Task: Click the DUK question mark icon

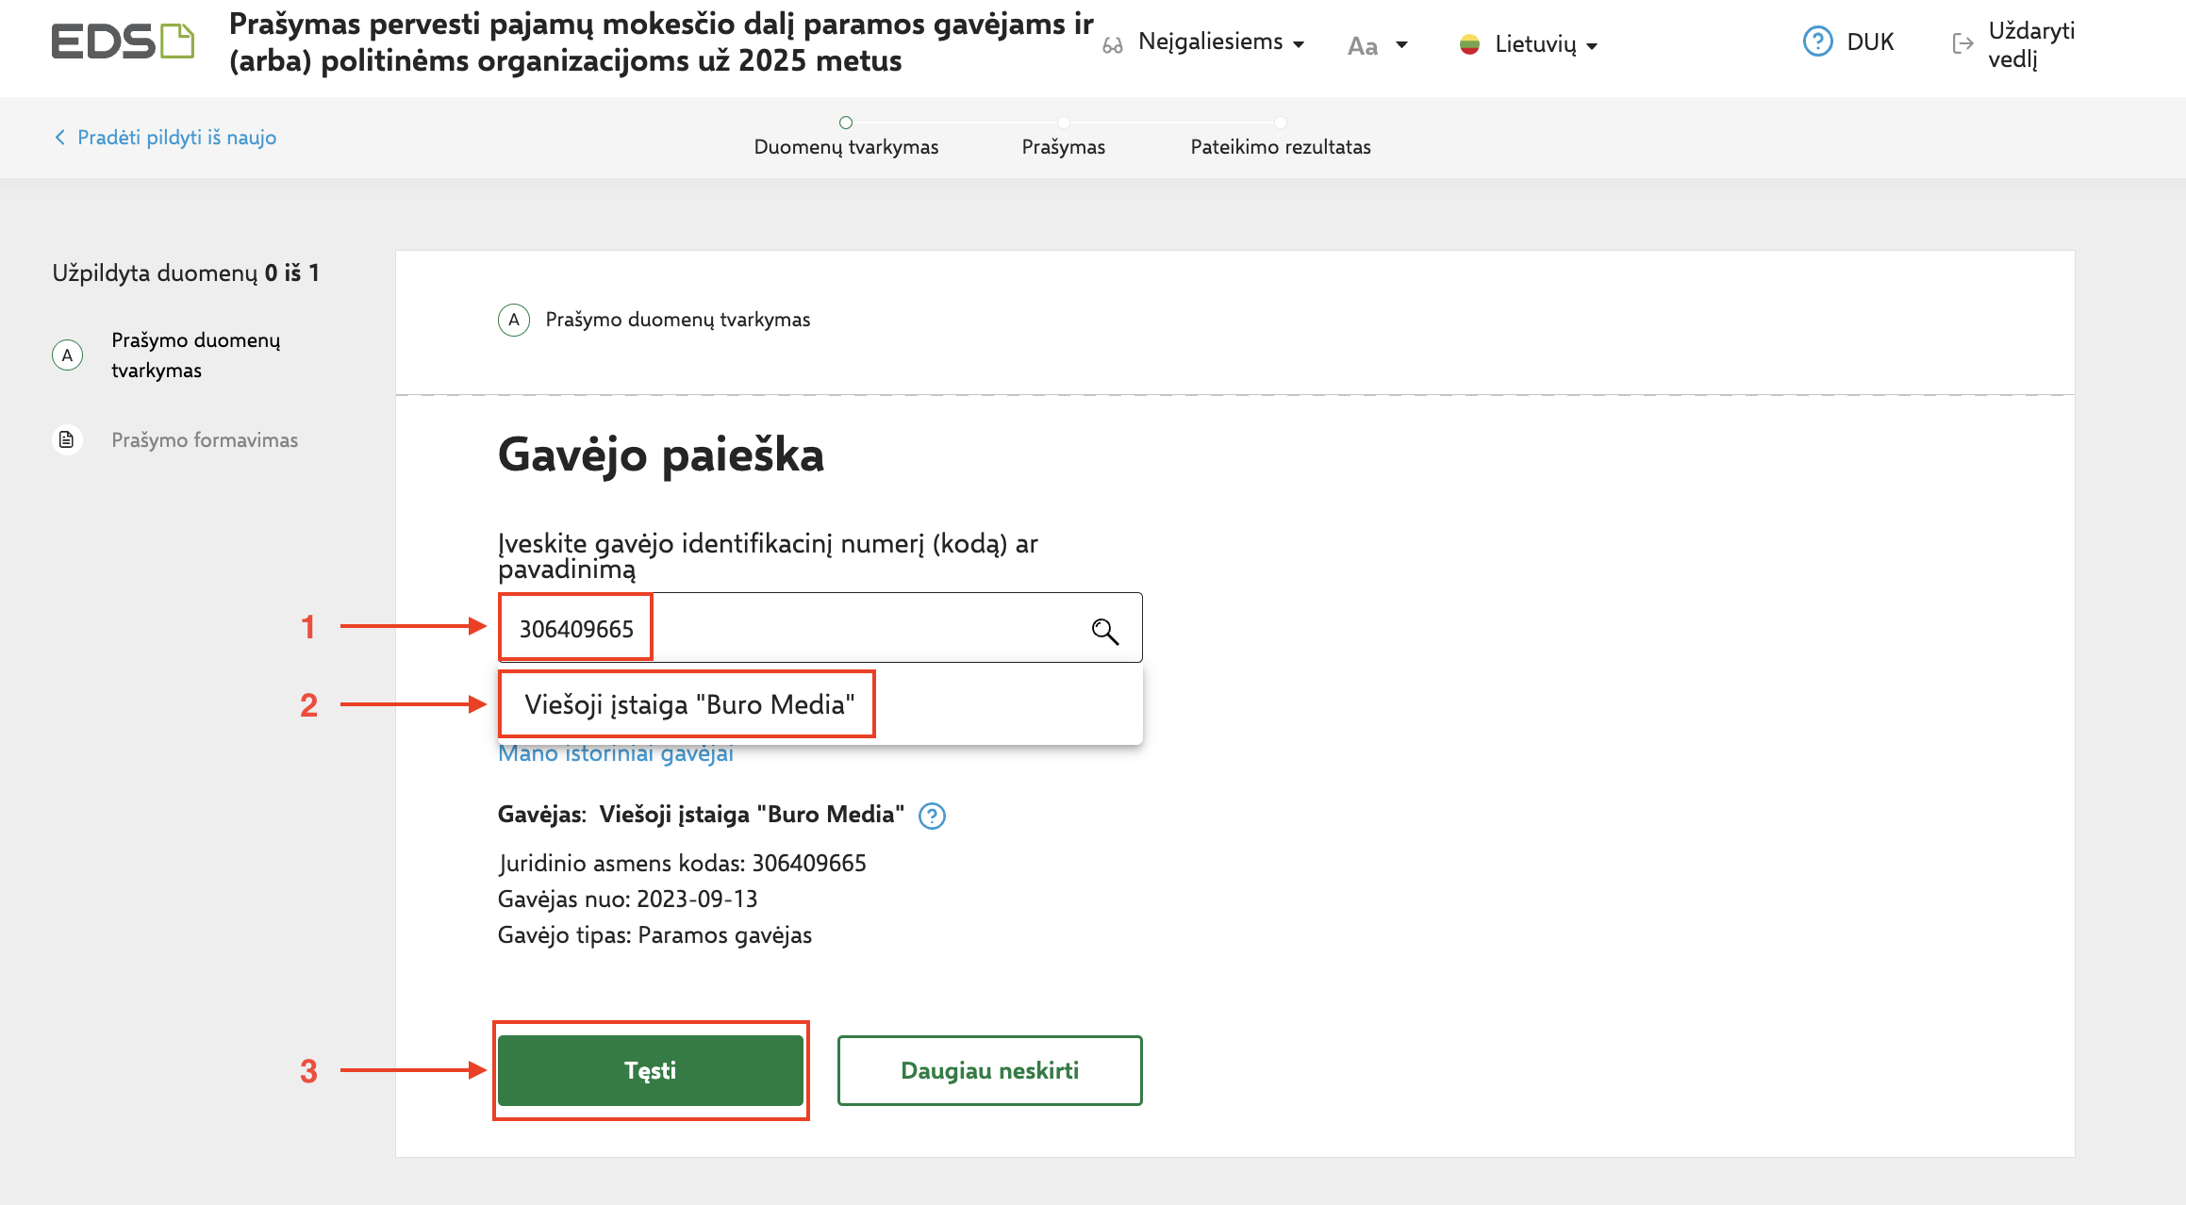Action: [x=1817, y=41]
